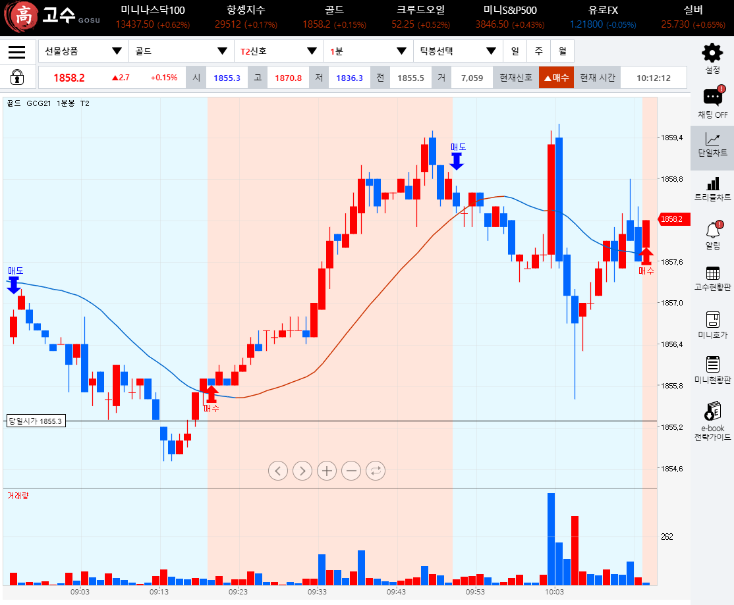Click the current price 1858.2 value

(x=69, y=78)
